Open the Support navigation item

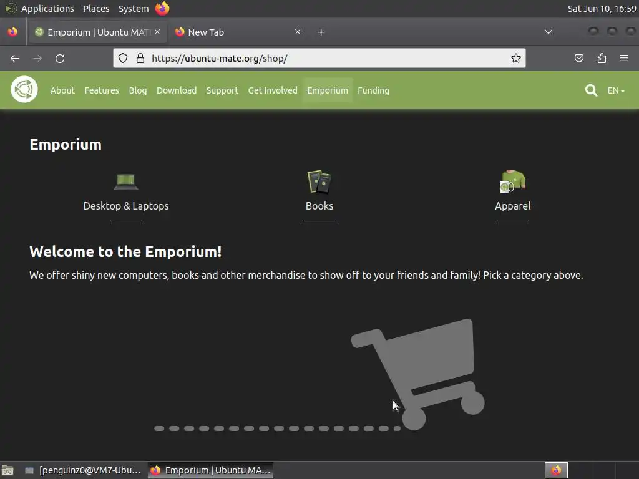pos(222,90)
